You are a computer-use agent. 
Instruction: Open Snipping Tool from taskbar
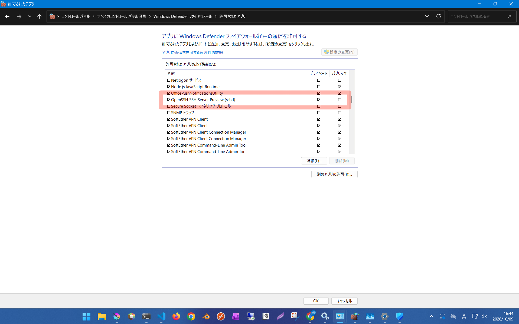tap(295, 316)
